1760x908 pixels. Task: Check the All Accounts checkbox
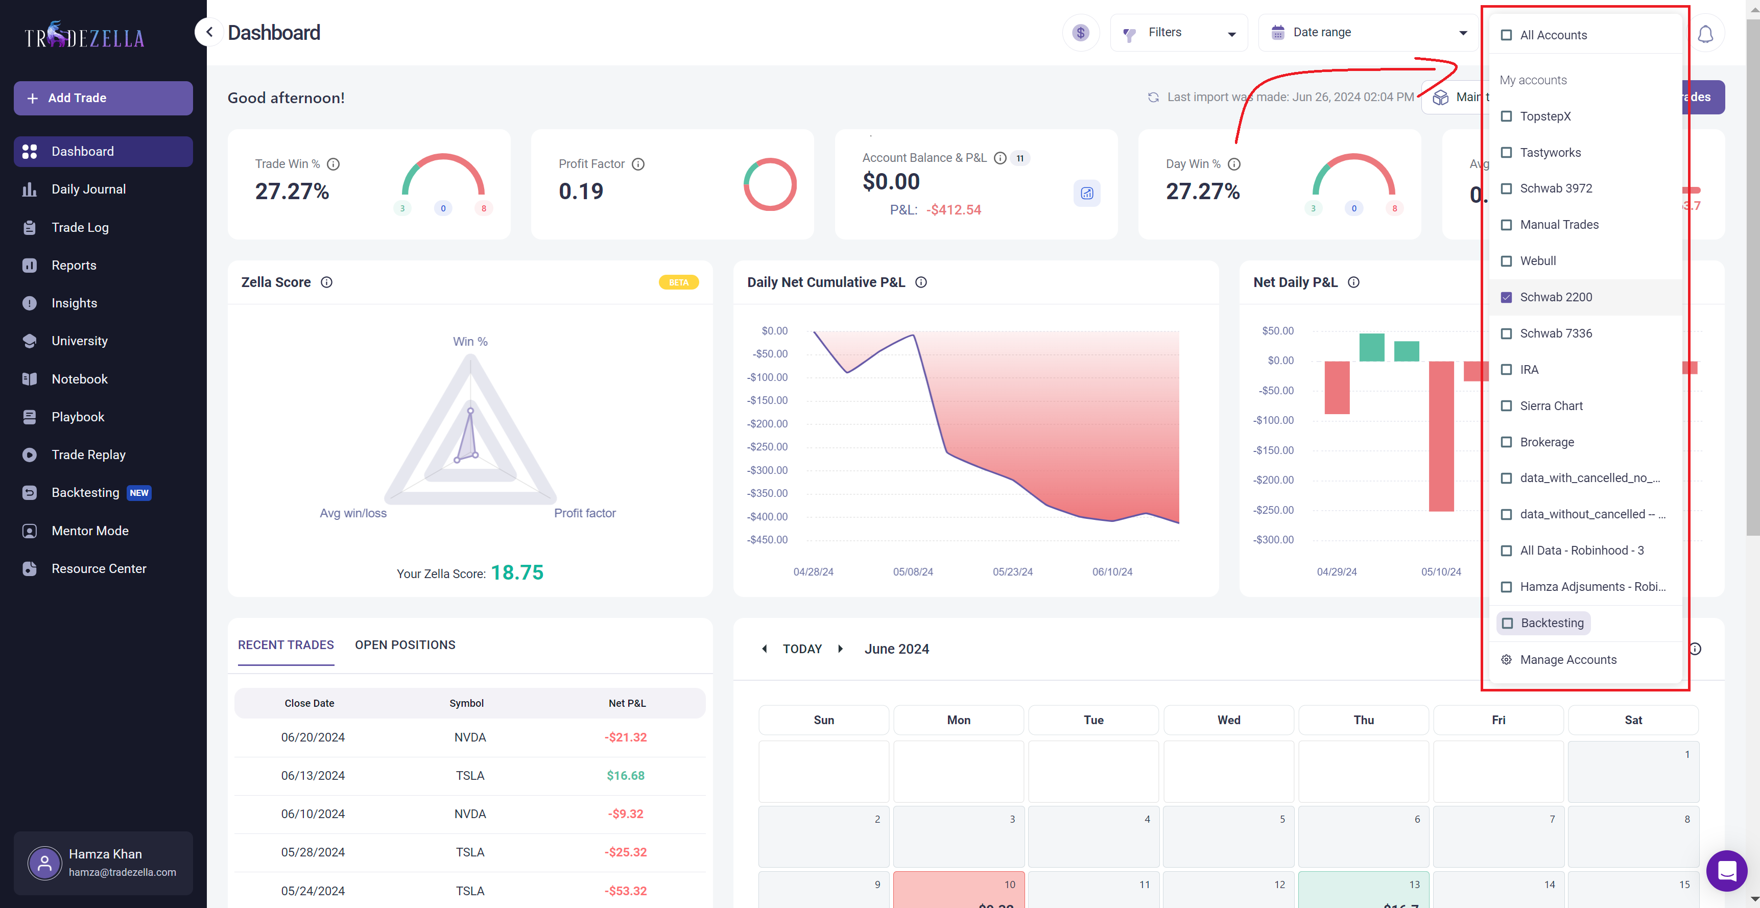[x=1506, y=35]
